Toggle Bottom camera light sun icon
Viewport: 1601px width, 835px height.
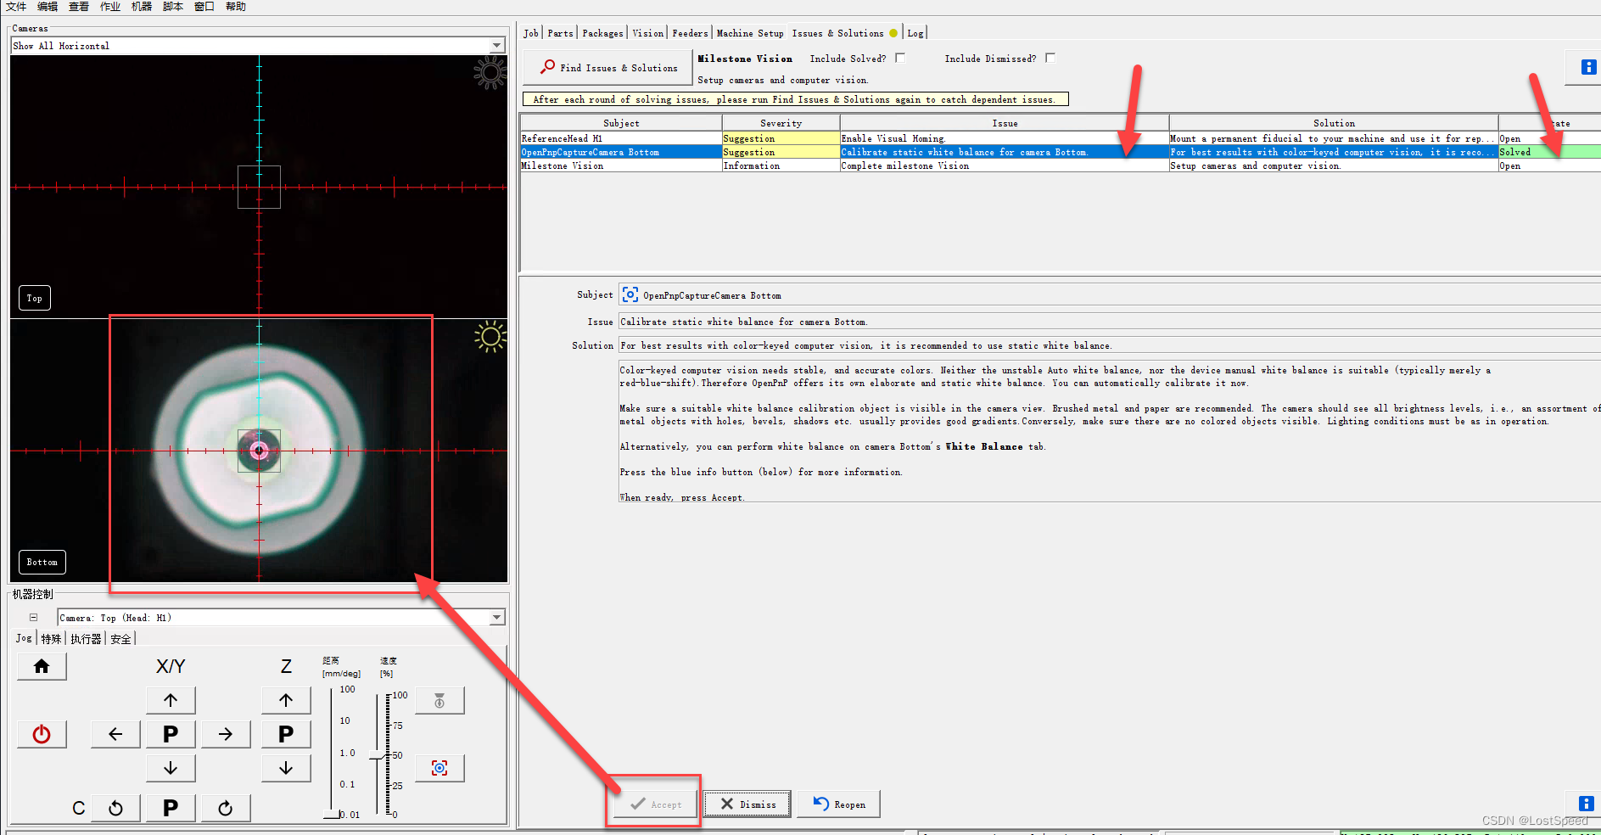490,337
